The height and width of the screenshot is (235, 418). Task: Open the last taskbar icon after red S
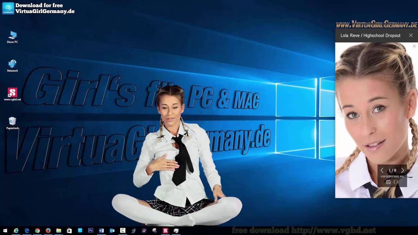click(x=176, y=231)
